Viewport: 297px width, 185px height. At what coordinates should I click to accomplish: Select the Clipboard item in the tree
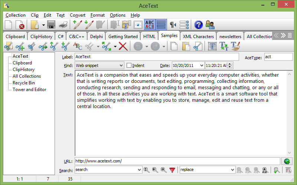22,63
